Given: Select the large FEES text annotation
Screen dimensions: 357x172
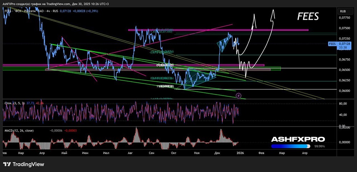Looking at the screenshot, I should 308,16.
